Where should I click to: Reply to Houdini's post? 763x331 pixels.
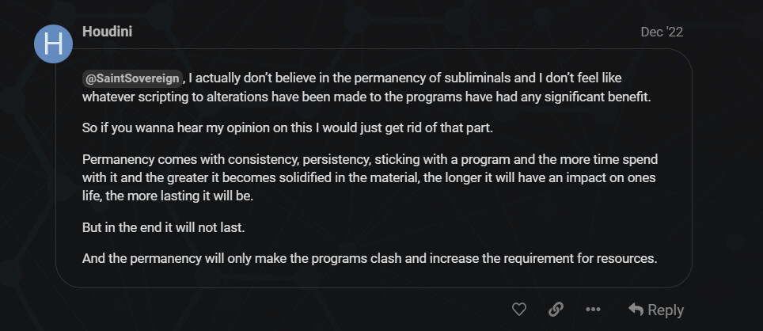coord(656,310)
